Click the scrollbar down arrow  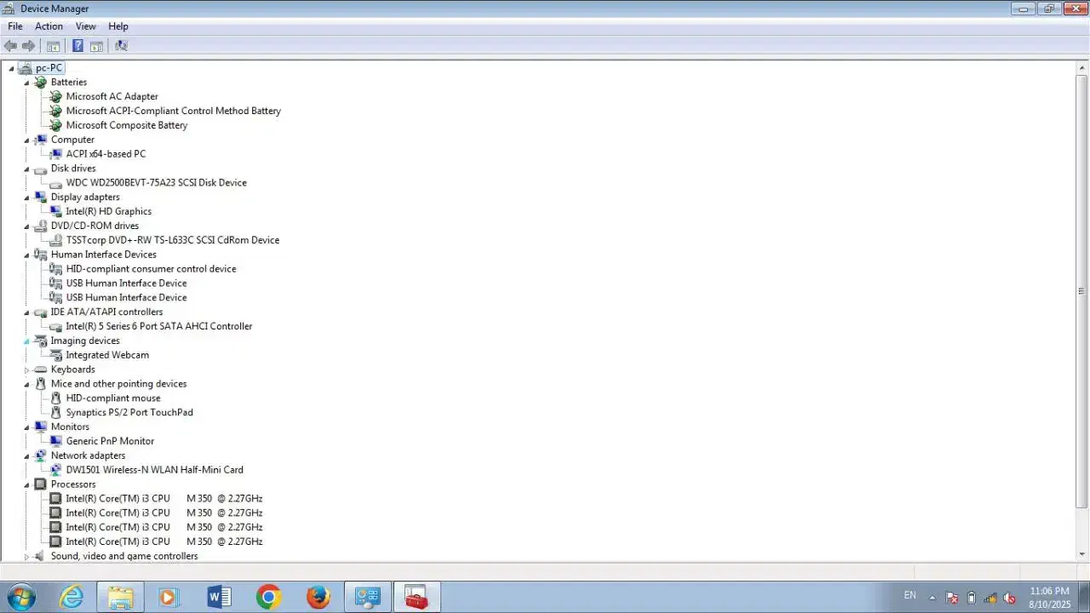(x=1081, y=554)
